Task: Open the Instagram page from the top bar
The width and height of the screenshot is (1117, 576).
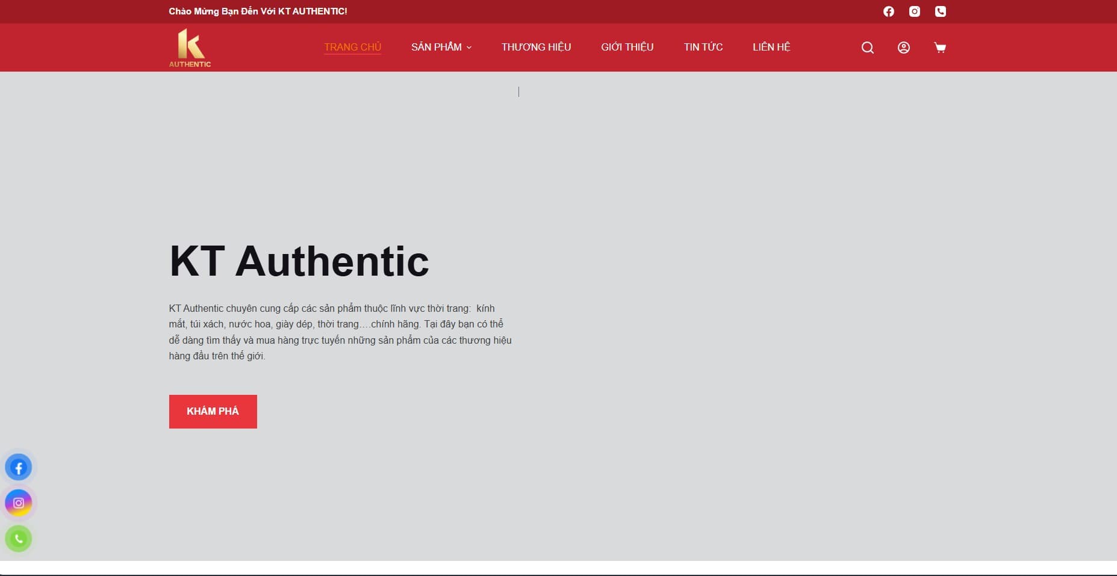Action: (914, 11)
